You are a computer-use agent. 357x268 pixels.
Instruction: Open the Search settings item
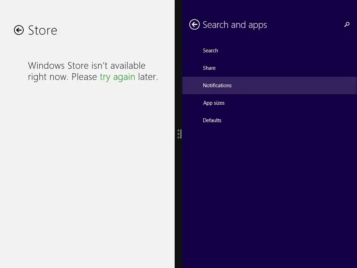click(x=269, y=51)
